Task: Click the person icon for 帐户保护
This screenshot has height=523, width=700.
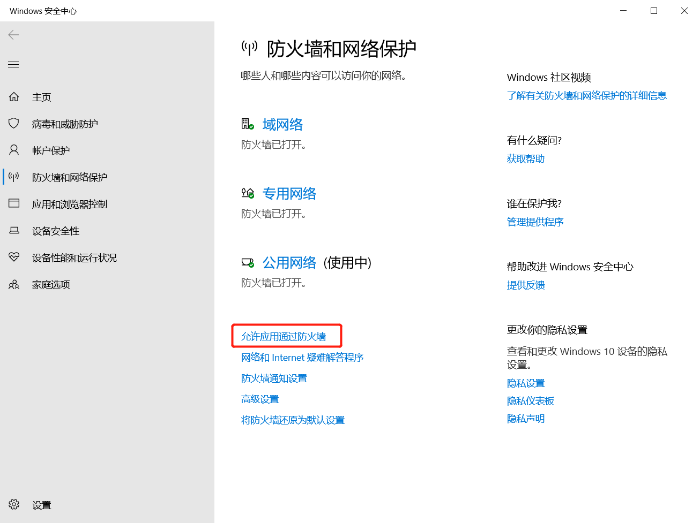Action: coord(14,150)
